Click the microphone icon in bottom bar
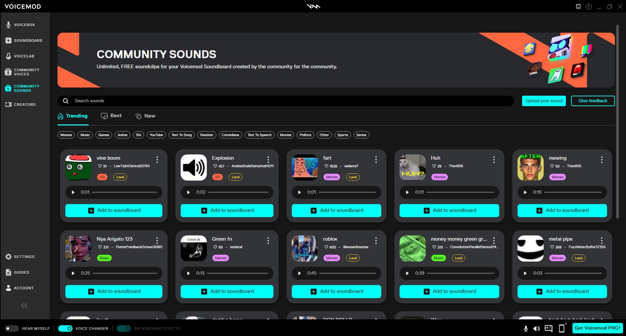Screen dimensions: 626x336 tap(526, 328)
